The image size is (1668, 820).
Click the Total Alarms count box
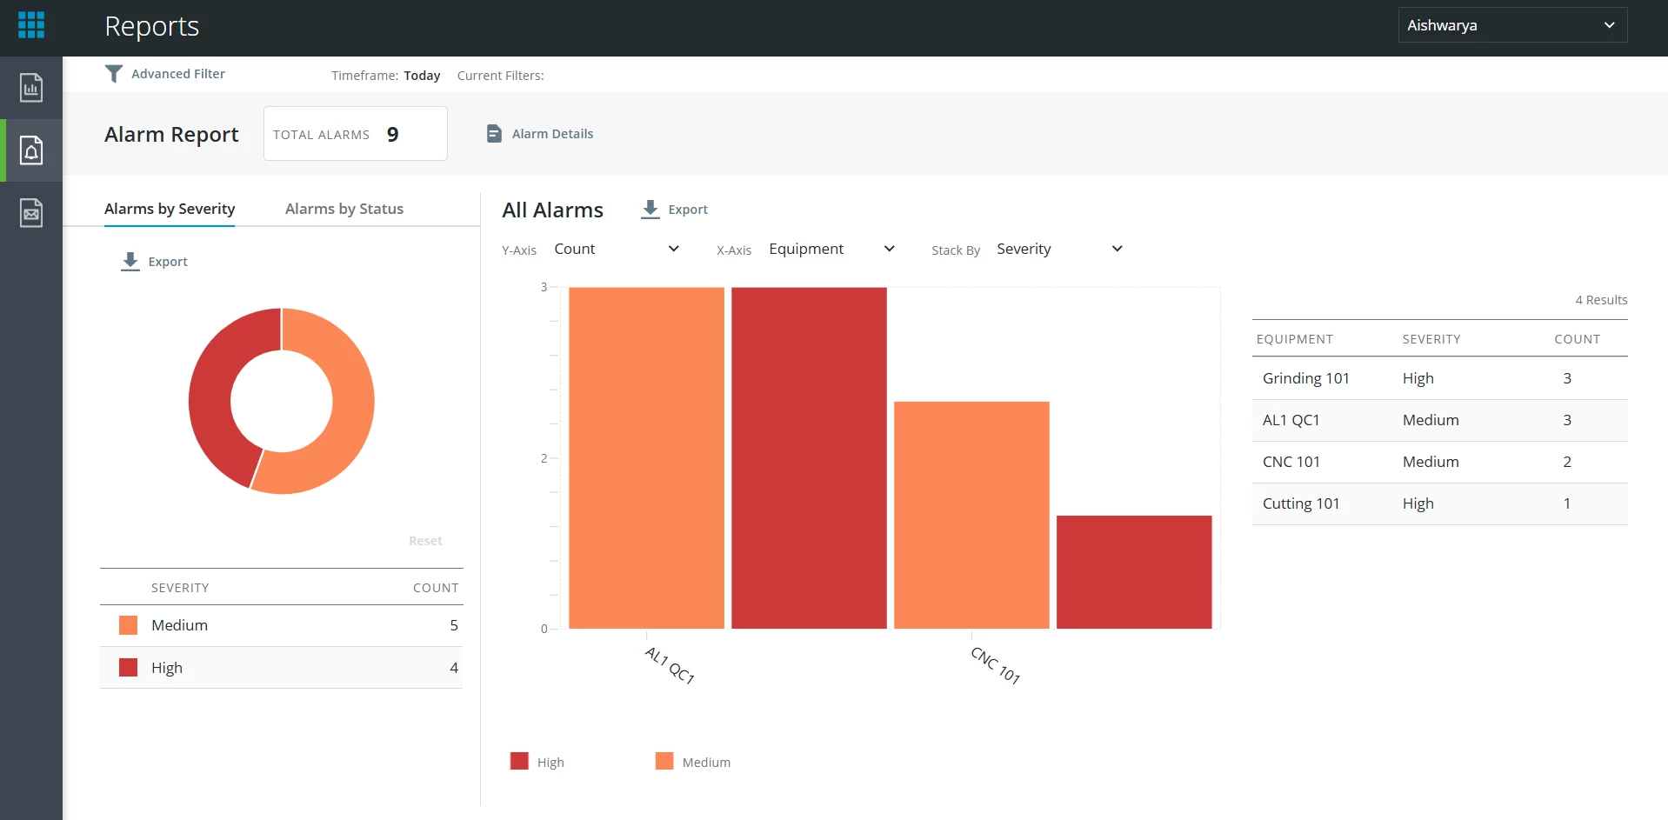[x=356, y=134]
